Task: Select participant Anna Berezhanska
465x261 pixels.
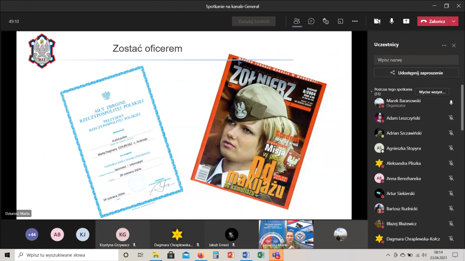Action: tap(414, 178)
